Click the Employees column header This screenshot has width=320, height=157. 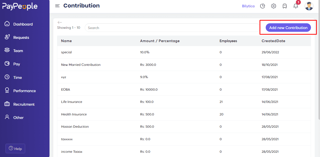point(228,41)
